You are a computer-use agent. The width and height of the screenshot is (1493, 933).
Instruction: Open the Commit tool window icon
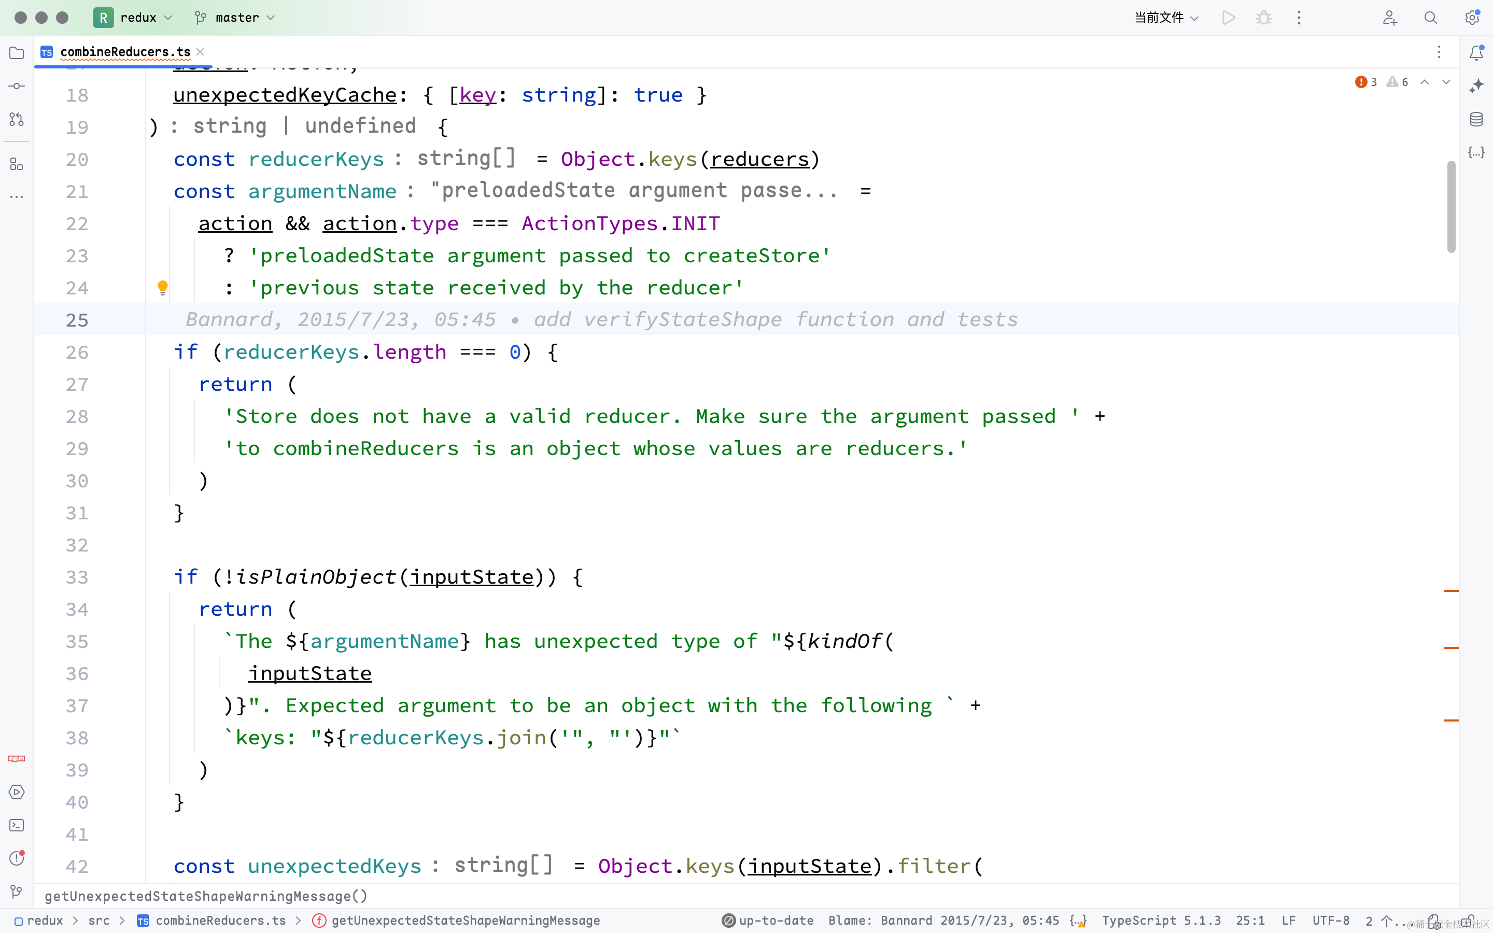click(x=17, y=86)
